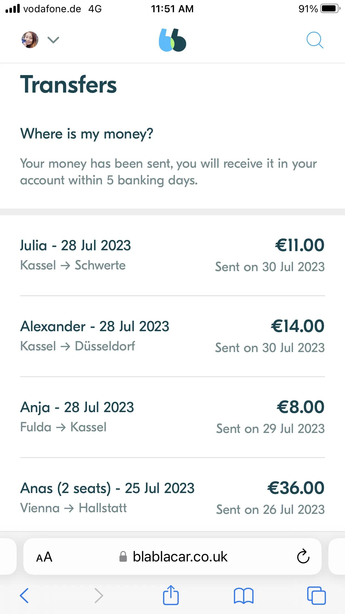345x614 pixels.
Task: Open Julia's Kassel to Schwerte transfer
Action: tap(172, 255)
